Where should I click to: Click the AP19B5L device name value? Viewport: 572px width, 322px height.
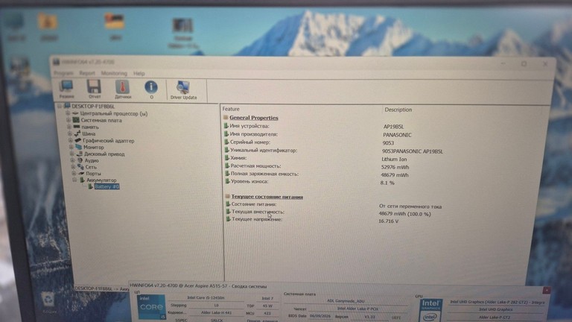pos(393,127)
